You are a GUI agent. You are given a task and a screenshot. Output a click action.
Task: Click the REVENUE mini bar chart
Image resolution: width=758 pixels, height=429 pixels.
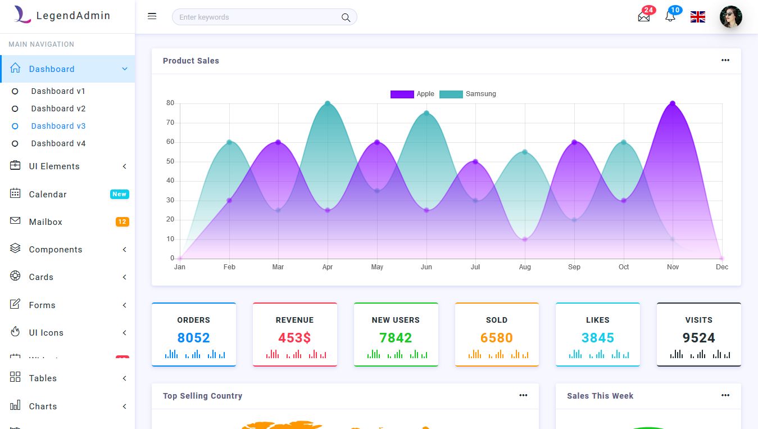pos(294,355)
